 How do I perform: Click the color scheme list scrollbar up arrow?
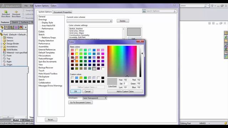pyautogui.click(x=124, y=29)
